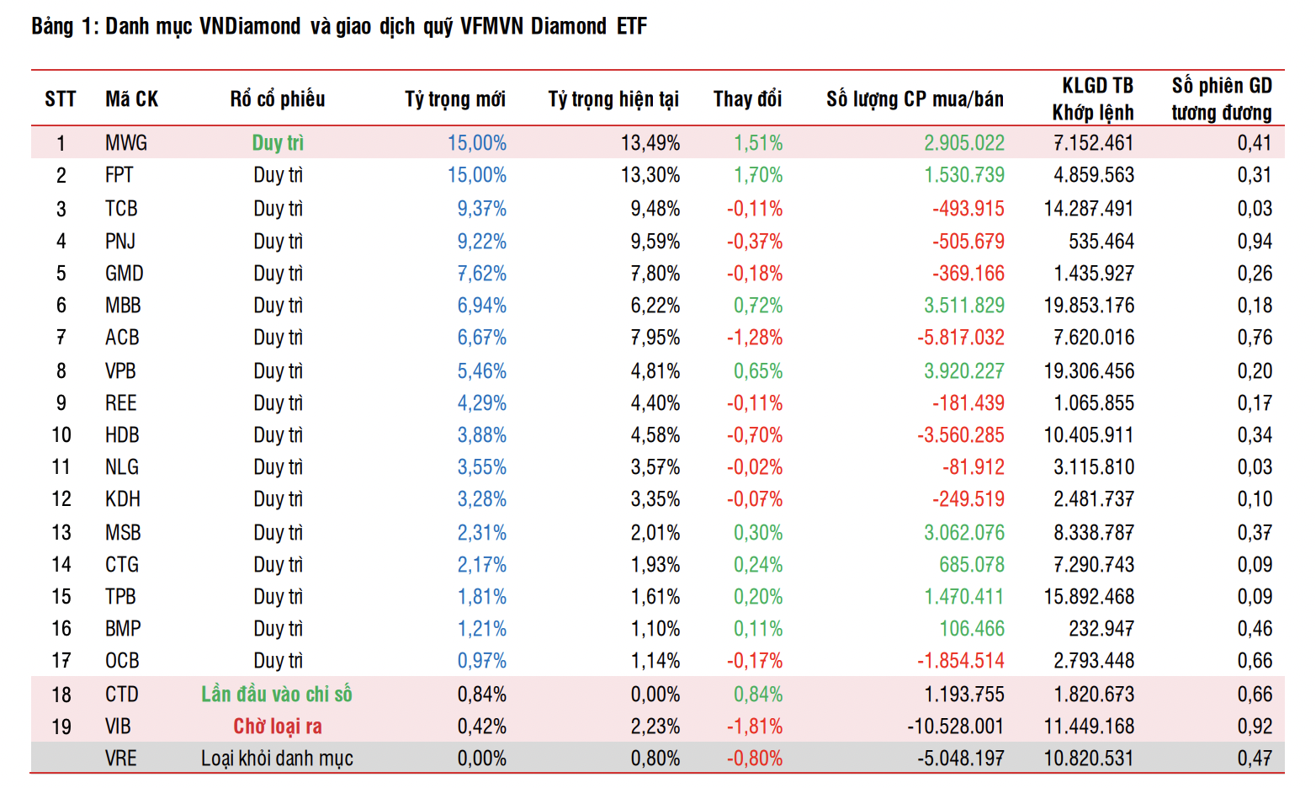Select the 'STT' column header
1316x788 pixels.
point(61,99)
